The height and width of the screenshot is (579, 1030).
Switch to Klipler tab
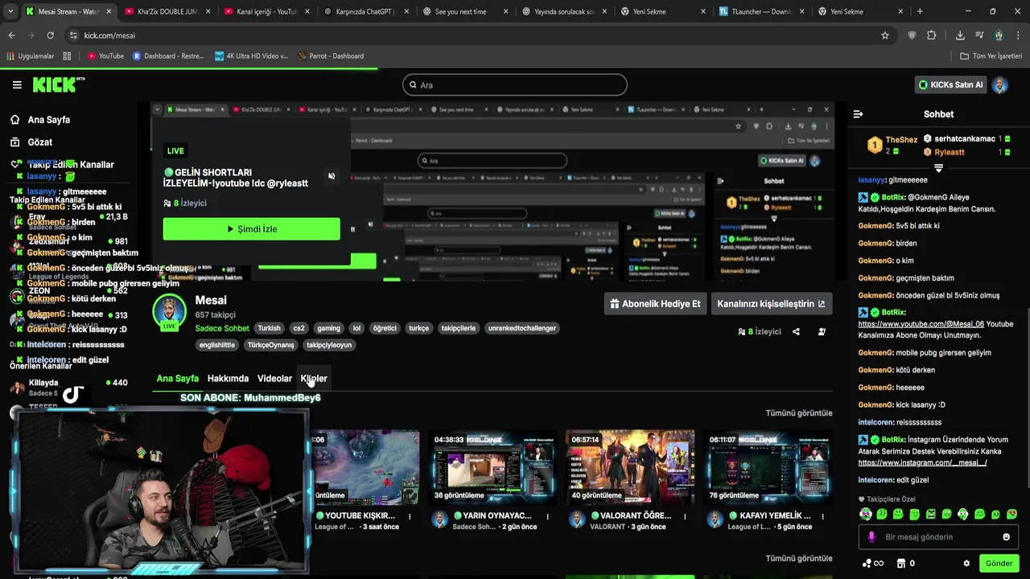click(x=314, y=378)
